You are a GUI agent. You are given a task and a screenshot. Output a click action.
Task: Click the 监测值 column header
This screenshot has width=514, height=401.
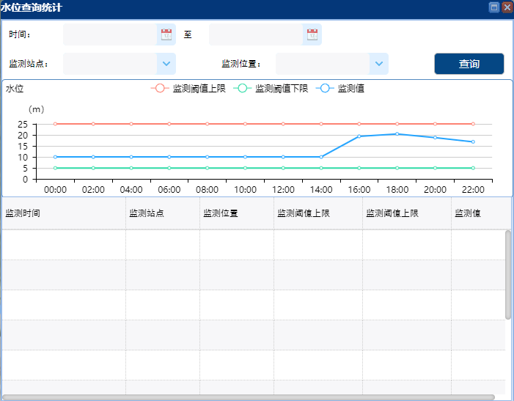click(481, 213)
